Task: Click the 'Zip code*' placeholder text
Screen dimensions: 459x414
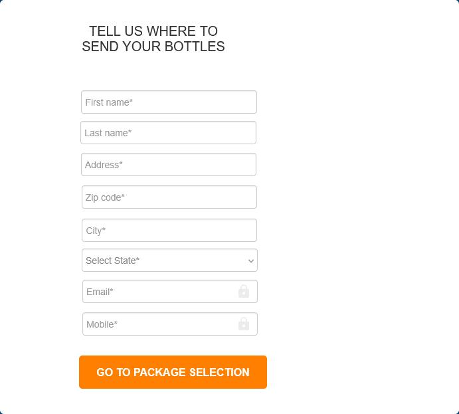Action: tap(105, 197)
